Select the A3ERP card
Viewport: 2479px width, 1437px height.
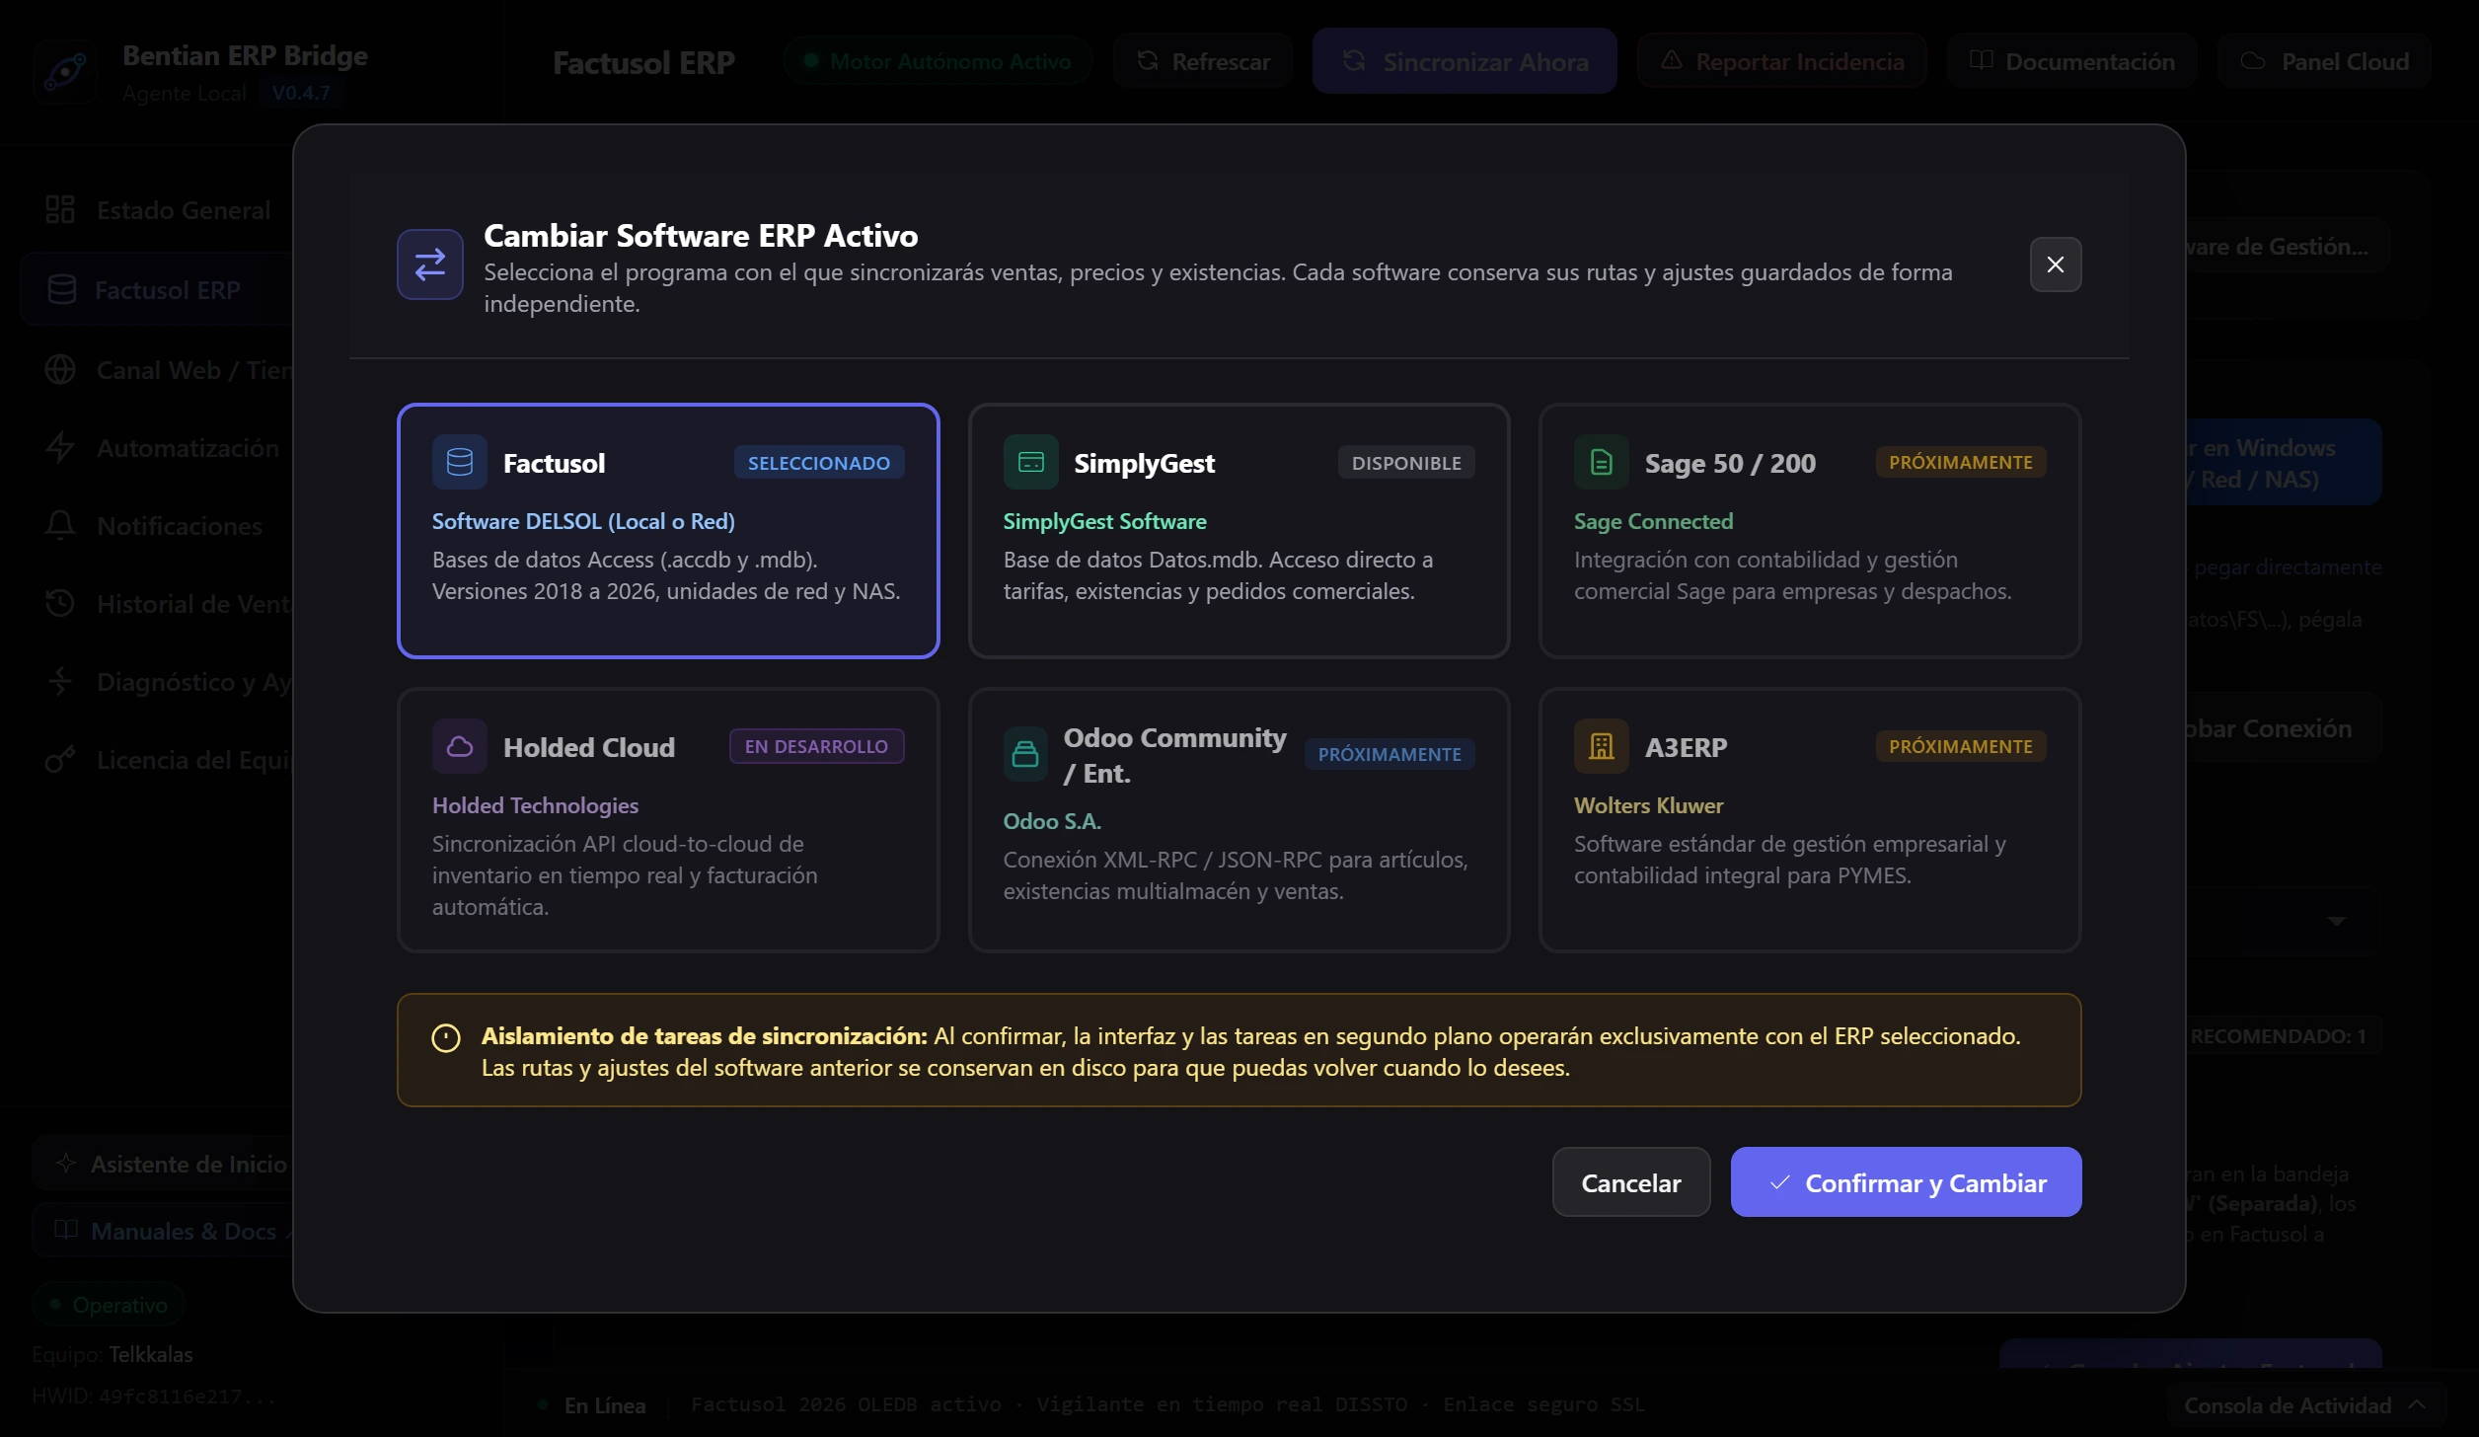click(x=1809, y=820)
